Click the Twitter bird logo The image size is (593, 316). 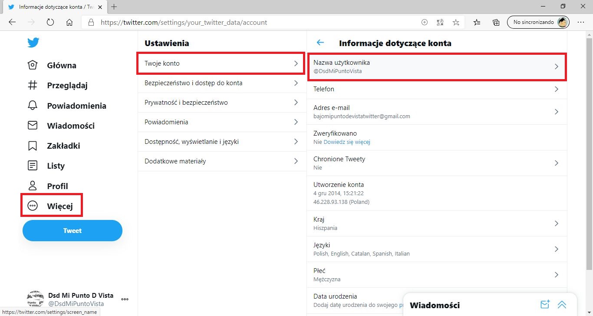33,42
